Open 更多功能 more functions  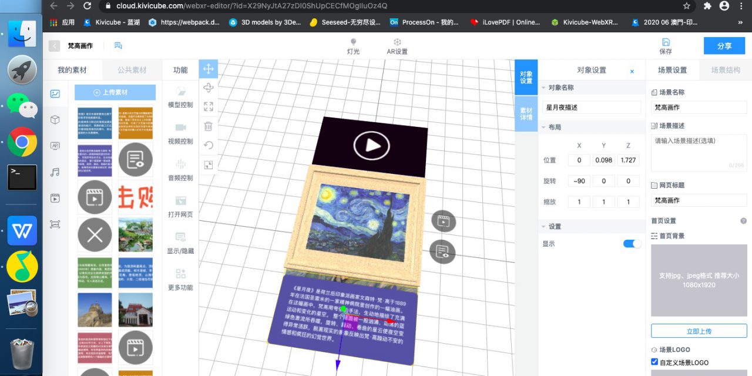[x=180, y=280]
